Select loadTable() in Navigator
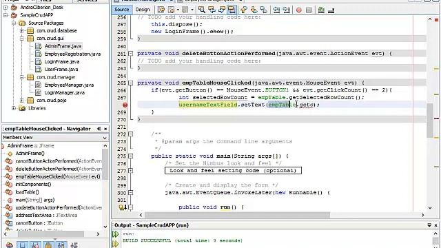 coord(27,192)
